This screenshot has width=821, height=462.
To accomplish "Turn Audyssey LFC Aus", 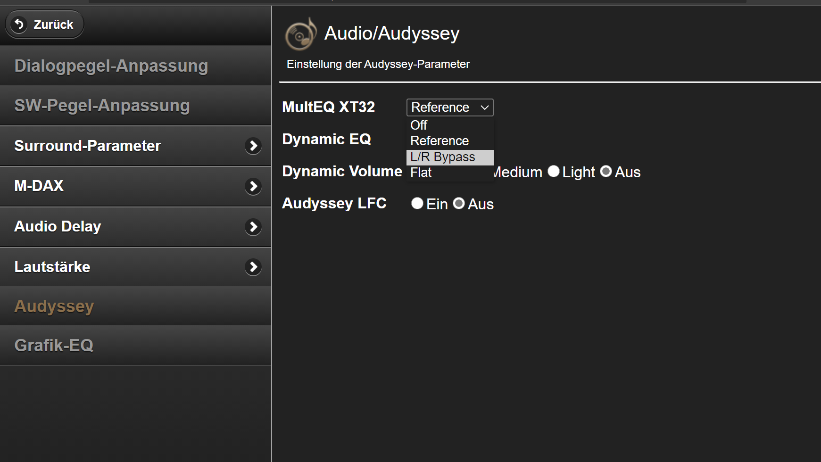I will (459, 203).
